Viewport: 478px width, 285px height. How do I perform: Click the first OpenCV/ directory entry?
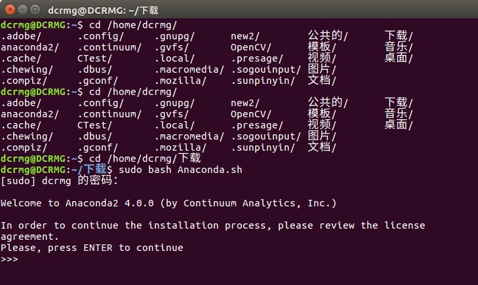click(x=250, y=47)
